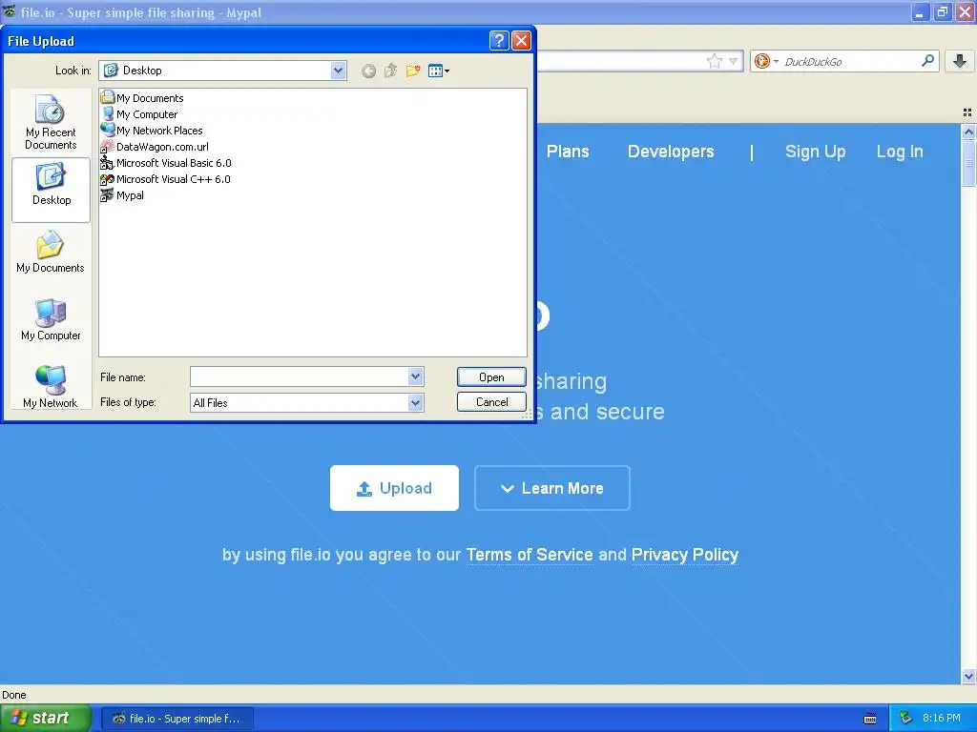977x732 pixels.
Task: Click the Windows start button
Action: [46, 719]
